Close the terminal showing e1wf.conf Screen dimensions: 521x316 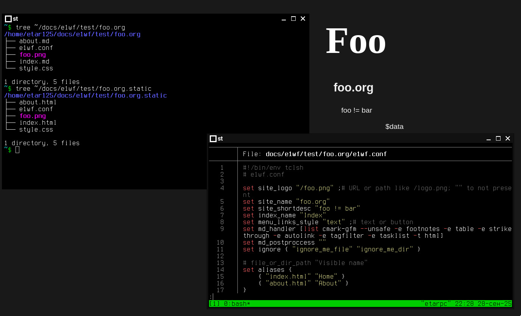[x=508, y=138]
